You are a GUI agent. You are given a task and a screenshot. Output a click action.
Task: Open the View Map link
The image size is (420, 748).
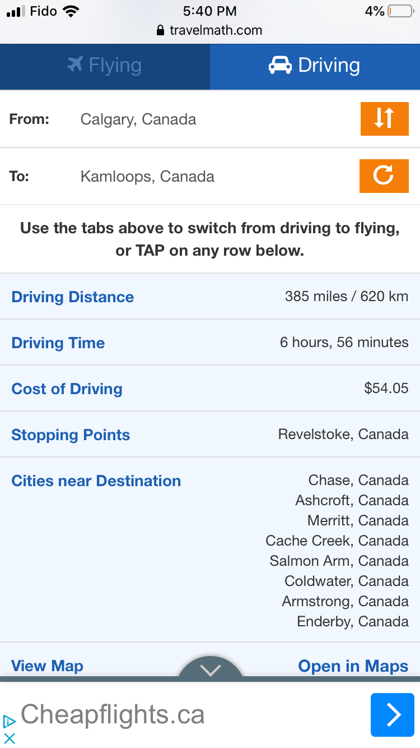pyautogui.click(x=48, y=666)
